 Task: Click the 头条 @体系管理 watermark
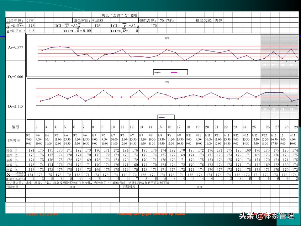point(267,216)
